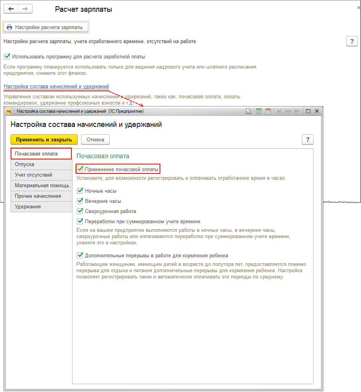361x392 pixels.
Task: Click the print/save icon in dialog title bar
Action: coord(249,111)
